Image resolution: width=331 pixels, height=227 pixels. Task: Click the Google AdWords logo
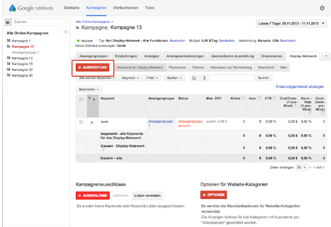click(x=31, y=8)
